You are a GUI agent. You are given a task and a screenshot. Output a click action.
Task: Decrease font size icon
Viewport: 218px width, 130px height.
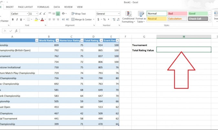click(44, 14)
